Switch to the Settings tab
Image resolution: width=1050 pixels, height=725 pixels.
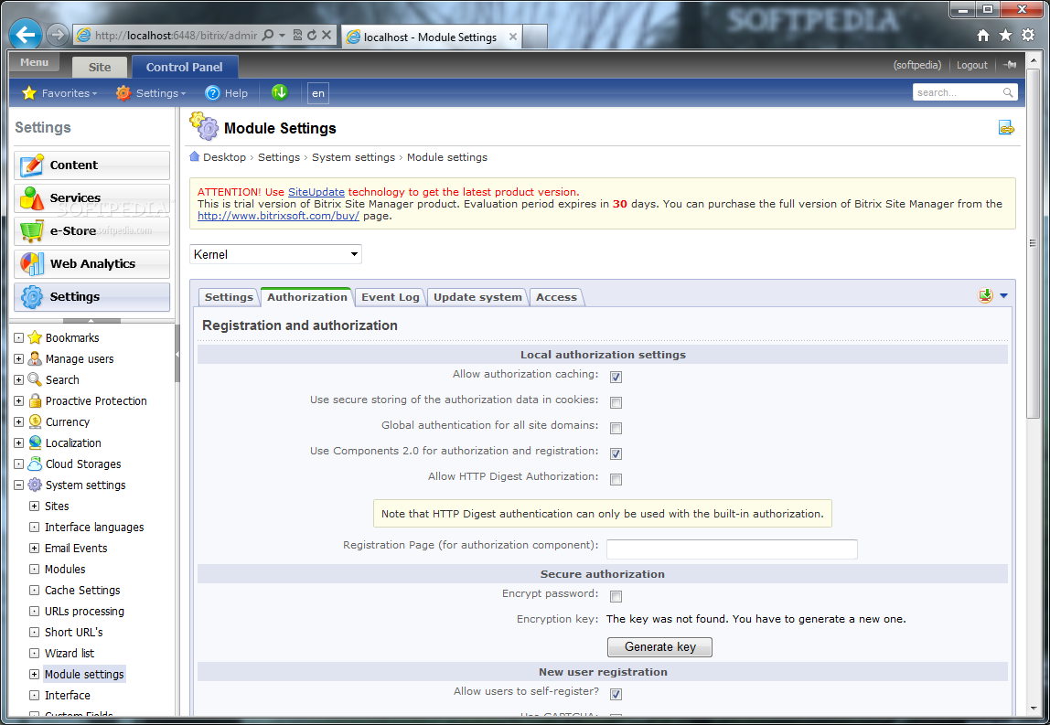pyautogui.click(x=229, y=297)
